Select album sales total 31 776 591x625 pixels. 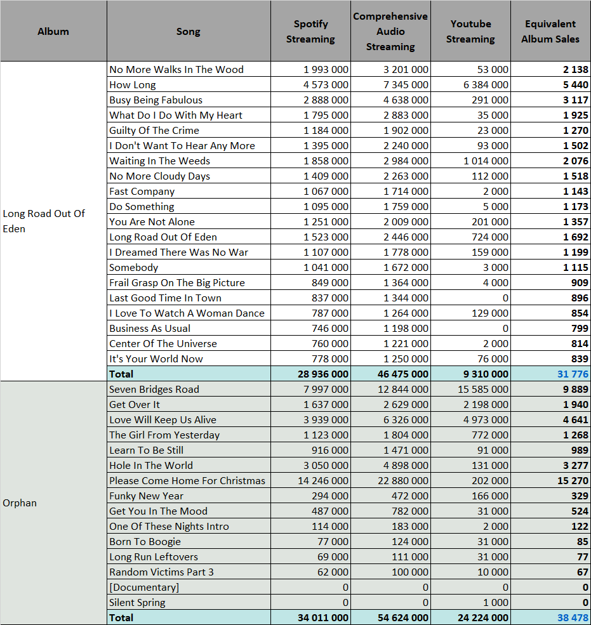click(551, 374)
